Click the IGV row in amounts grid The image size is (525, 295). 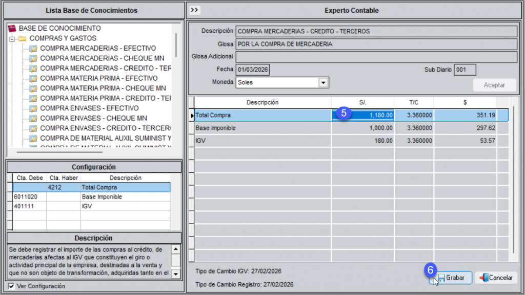[x=351, y=141]
